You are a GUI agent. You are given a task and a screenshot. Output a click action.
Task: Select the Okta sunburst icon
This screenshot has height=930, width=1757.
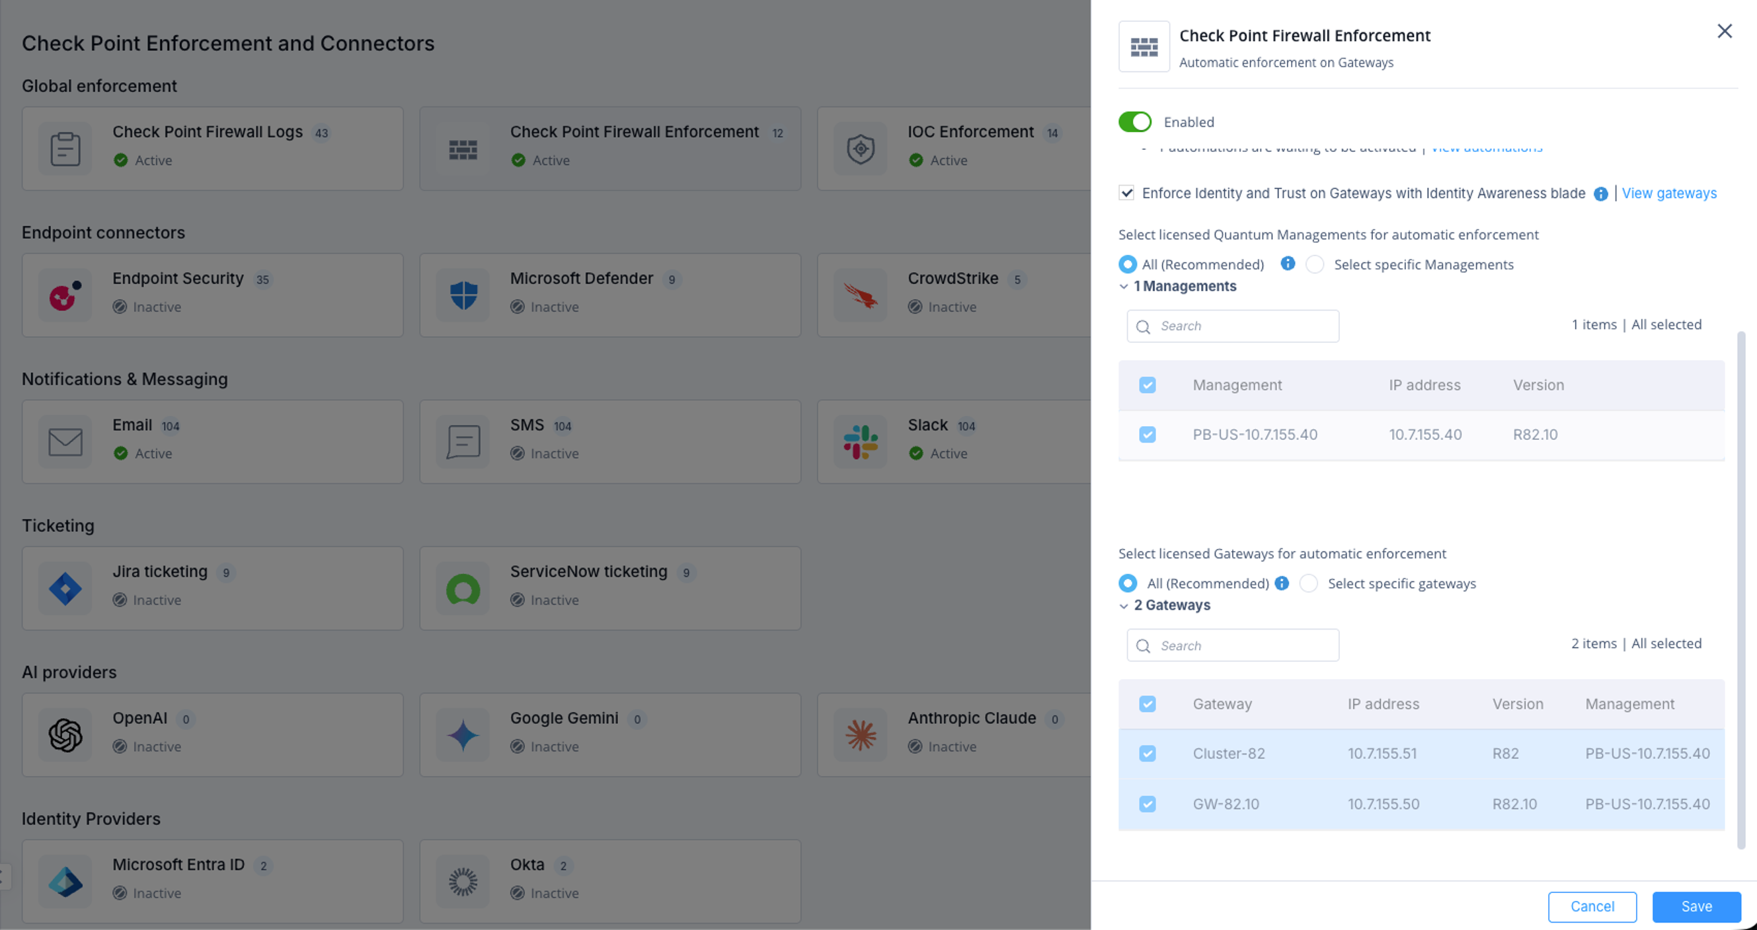463,881
